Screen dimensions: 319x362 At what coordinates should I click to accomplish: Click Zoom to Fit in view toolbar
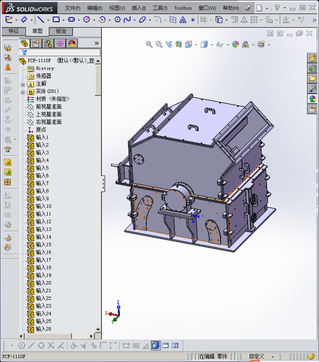click(149, 44)
